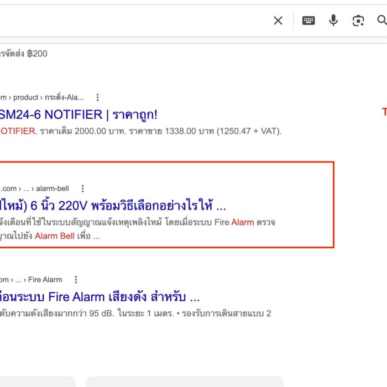Open more options next to alarm-bell breadcrumb
The width and height of the screenshot is (387, 387).
pos(83,189)
